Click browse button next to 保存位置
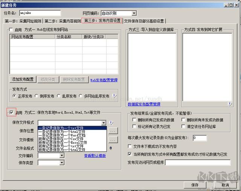 pos(113,131)
